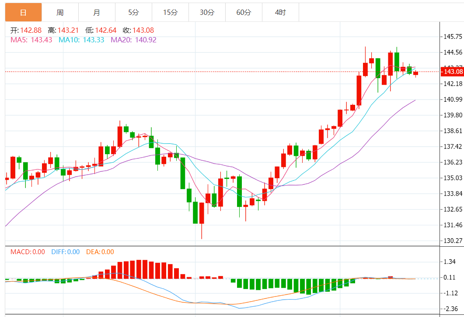Screen dimensions: 464x317
Task: Click the MACD: 0.00 indicator label
Action: (x=28, y=252)
